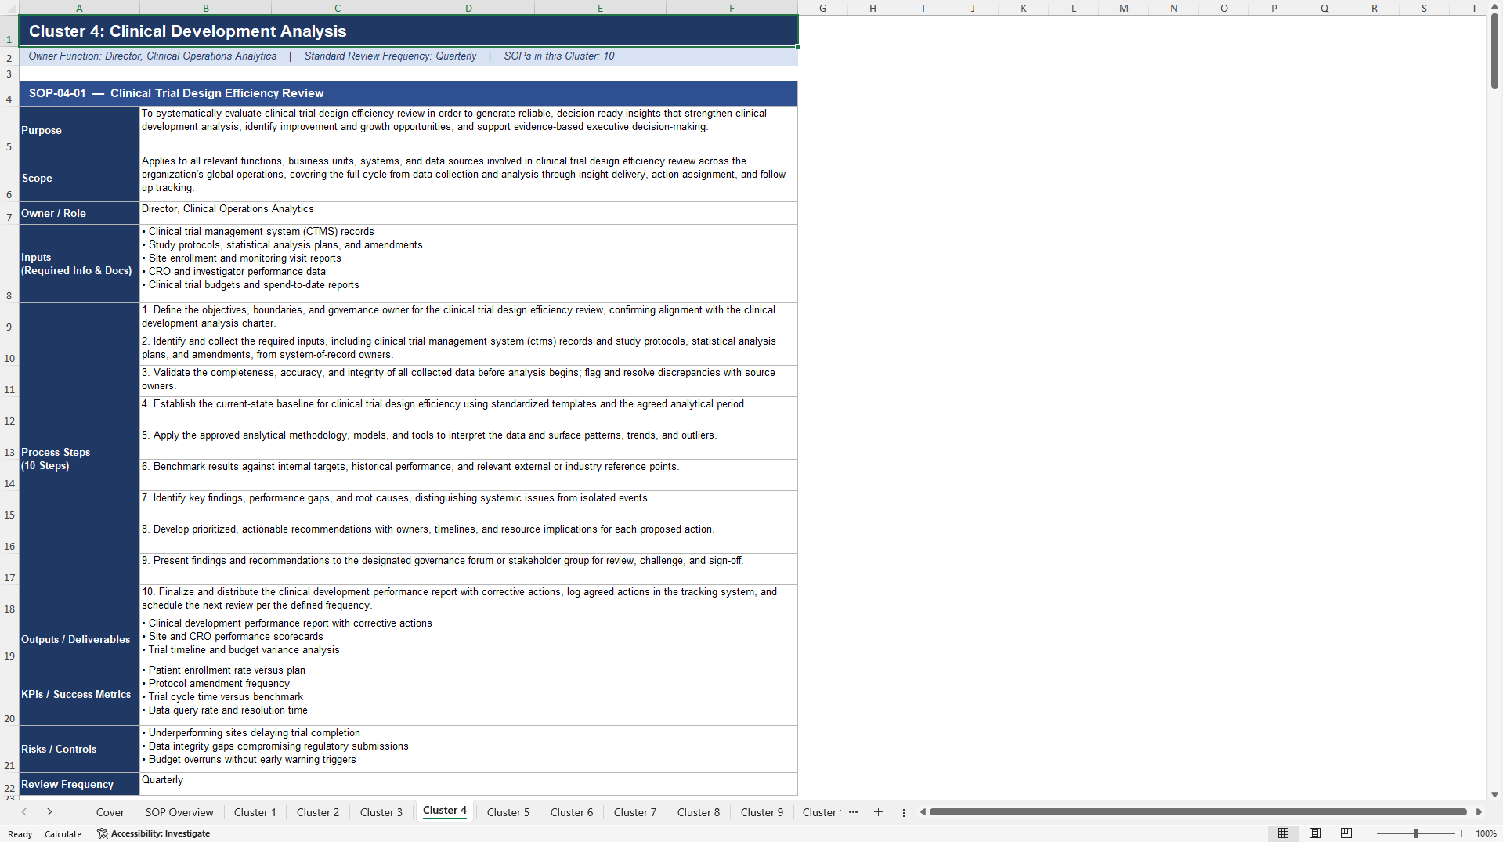Viewport: 1503px width, 842px height.
Task: Click the Risks / Controls label cell
Action: (x=79, y=750)
